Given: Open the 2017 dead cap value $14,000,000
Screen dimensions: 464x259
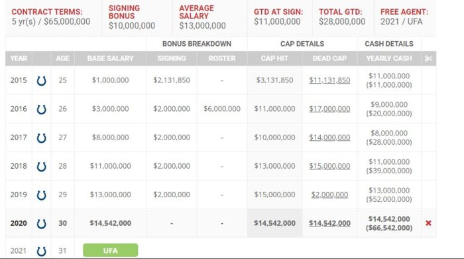Looking at the screenshot, I should [329, 137].
